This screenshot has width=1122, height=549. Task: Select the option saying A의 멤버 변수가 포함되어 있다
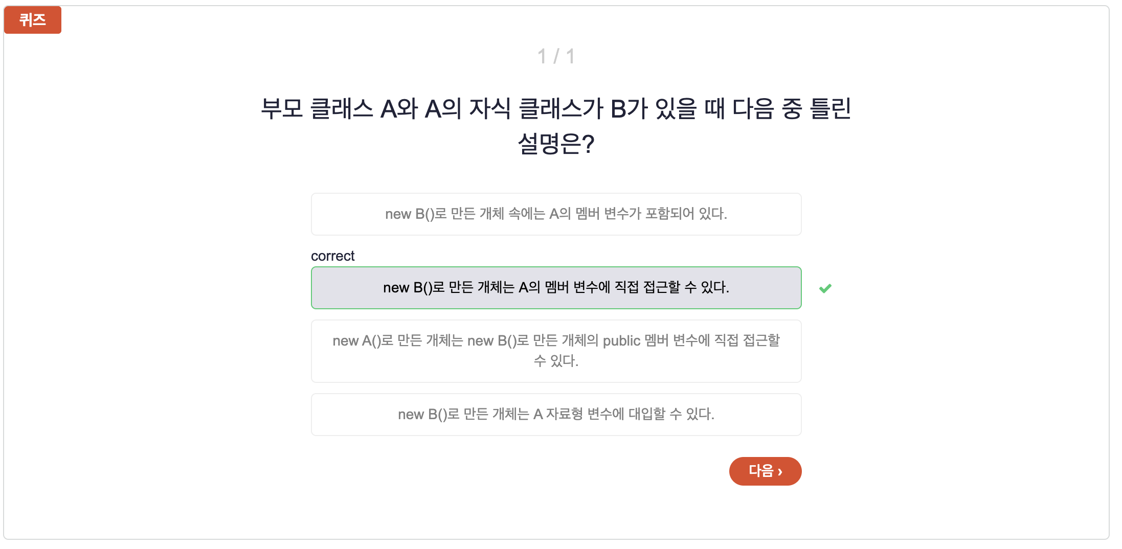[x=556, y=214]
